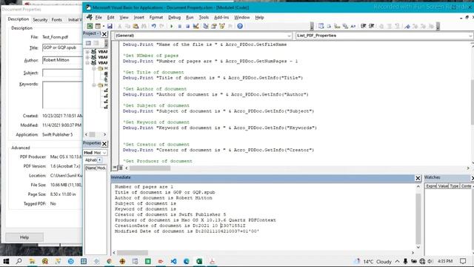Click dropdown arrow beside Insert UserForm icon
This screenshot has height=267, width=474.
point(104,27)
